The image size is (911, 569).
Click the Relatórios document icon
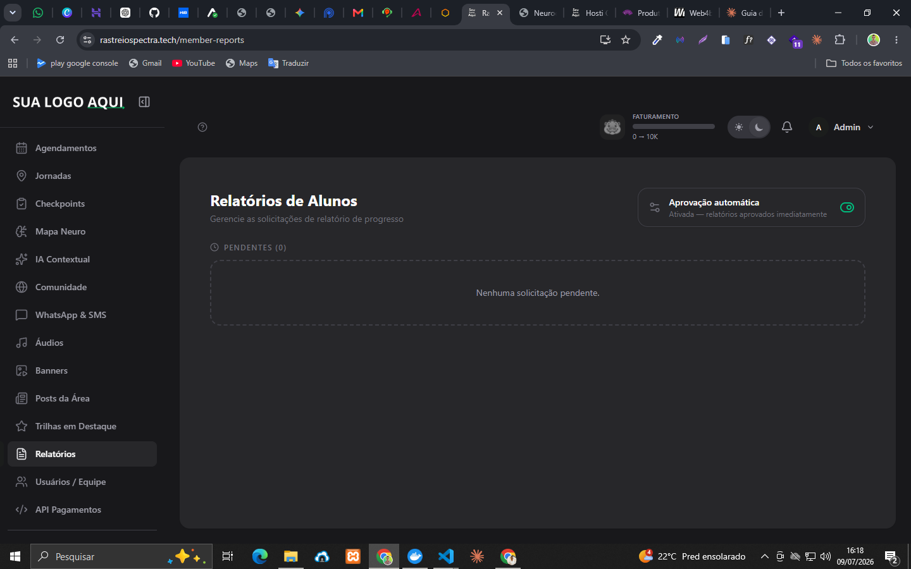point(22,454)
